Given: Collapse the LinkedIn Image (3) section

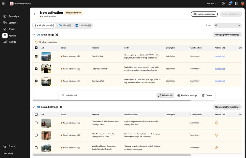Looking at the screenshot, I should (x=34, y=107).
